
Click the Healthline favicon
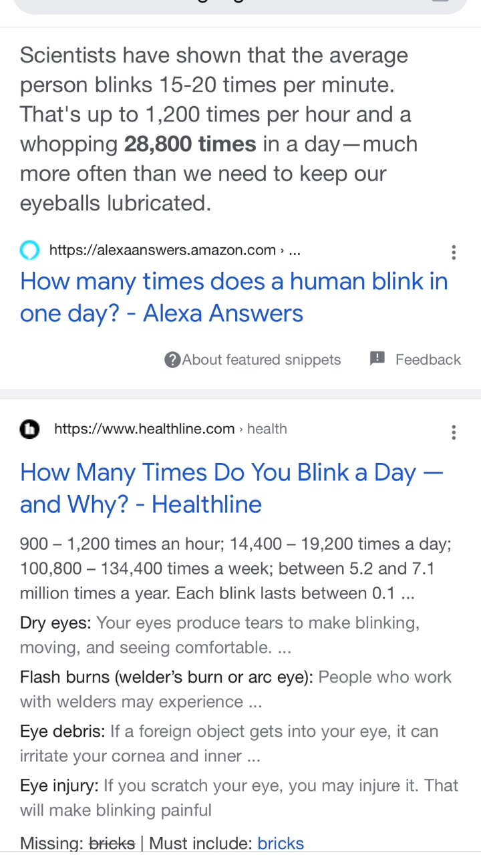29,429
